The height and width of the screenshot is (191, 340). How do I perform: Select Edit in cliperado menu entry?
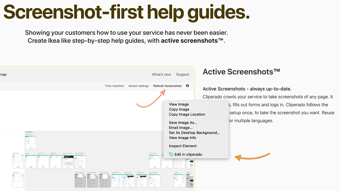point(188,154)
